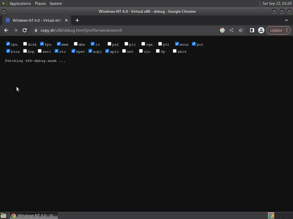Uncheck the rtc log checkbox

pos(56,51)
